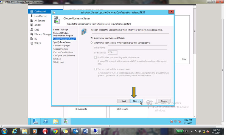The image size is (227, 136).
Task: Select DNS role in sidebar
Action: click(x=37, y=30)
